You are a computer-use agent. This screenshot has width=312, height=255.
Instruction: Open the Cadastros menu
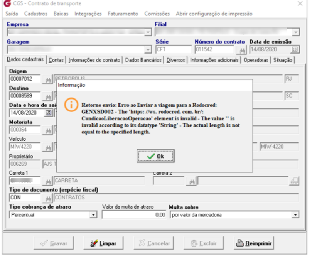point(36,14)
